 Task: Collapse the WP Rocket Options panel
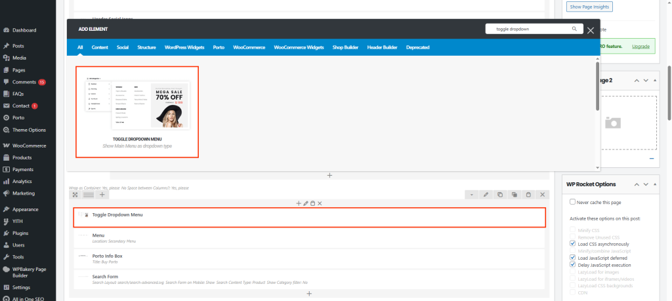[636, 184]
